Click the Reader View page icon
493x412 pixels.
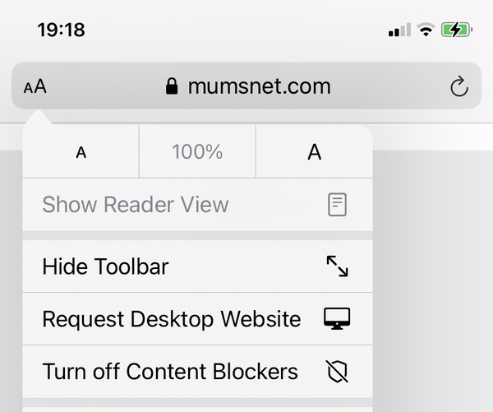337,205
